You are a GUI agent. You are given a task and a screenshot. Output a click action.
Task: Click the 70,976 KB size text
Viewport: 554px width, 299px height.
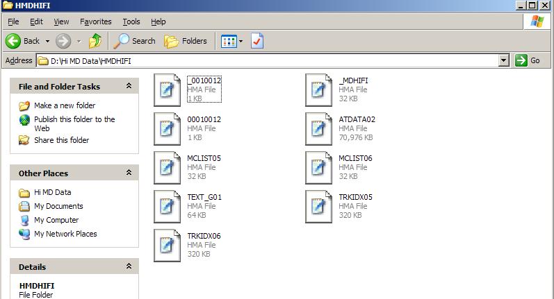coord(356,137)
